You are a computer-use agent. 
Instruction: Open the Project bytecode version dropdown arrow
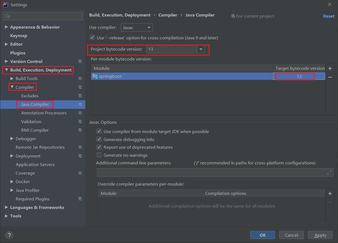pyautogui.click(x=201, y=49)
